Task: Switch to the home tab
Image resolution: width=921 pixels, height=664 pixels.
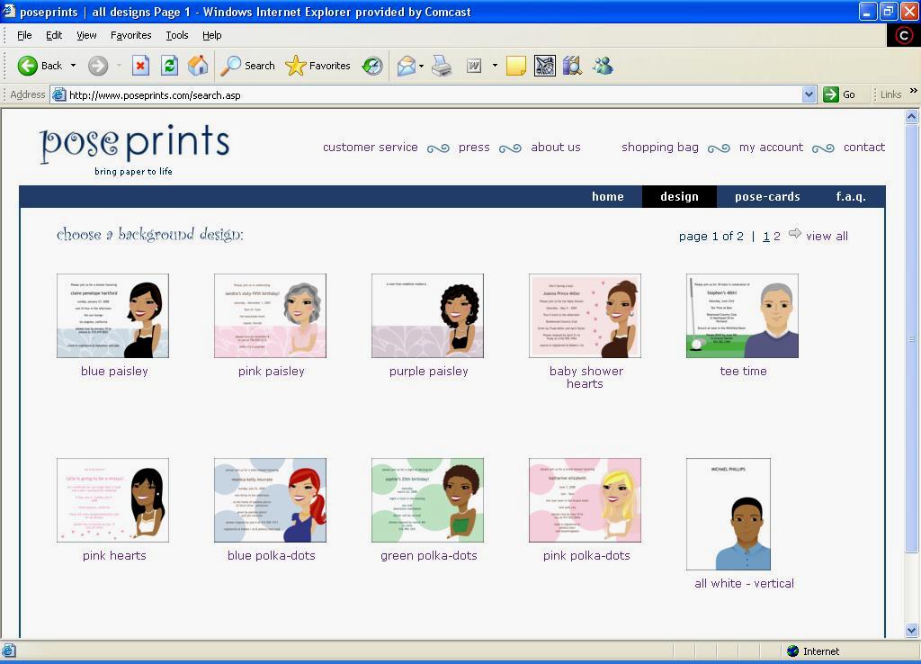Action: (608, 196)
